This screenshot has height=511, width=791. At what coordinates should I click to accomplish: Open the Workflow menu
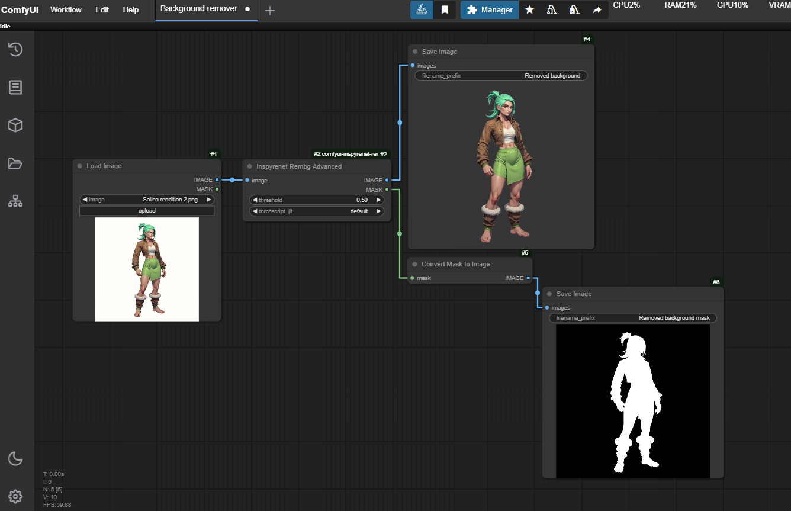[66, 10]
